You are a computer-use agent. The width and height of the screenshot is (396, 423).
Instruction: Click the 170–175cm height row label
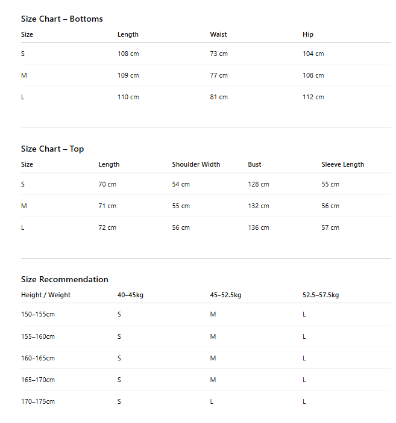pyautogui.click(x=38, y=401)
